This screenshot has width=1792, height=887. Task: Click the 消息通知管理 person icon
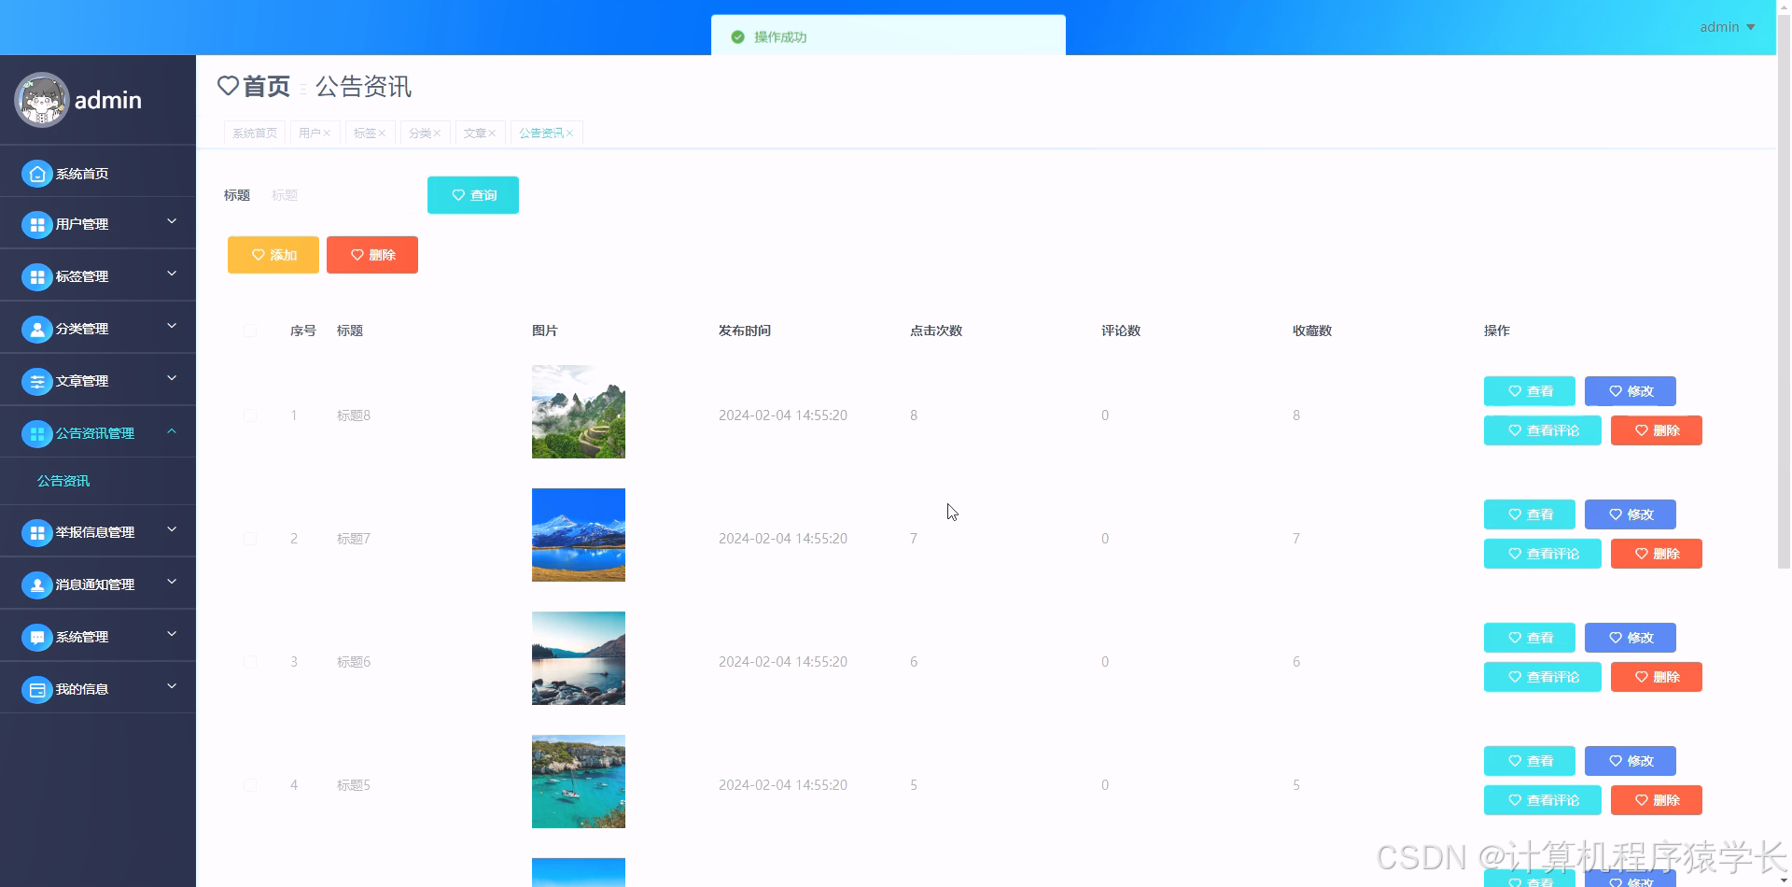pos(37,584)
